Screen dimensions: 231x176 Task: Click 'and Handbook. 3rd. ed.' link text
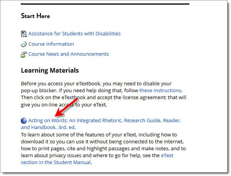pos(49,127)
